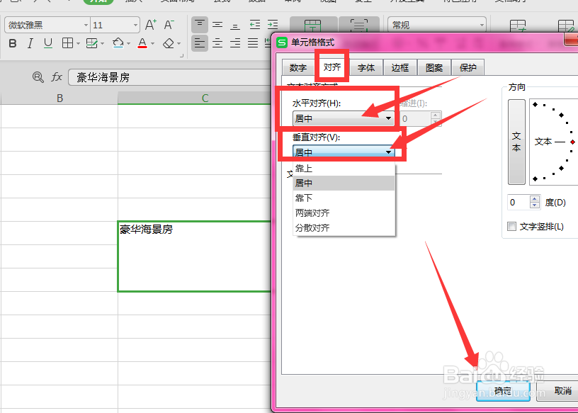Click the increase indent icon
The height and width of the screenshot is (413, 578).
[273, 25]
